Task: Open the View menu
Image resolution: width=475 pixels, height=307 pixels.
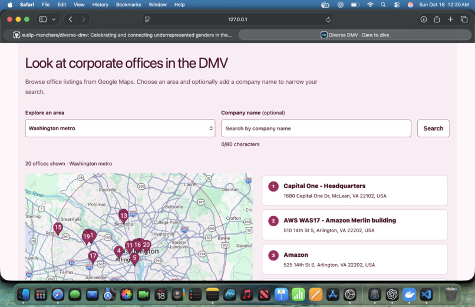Action: click(x=79, y=5)
